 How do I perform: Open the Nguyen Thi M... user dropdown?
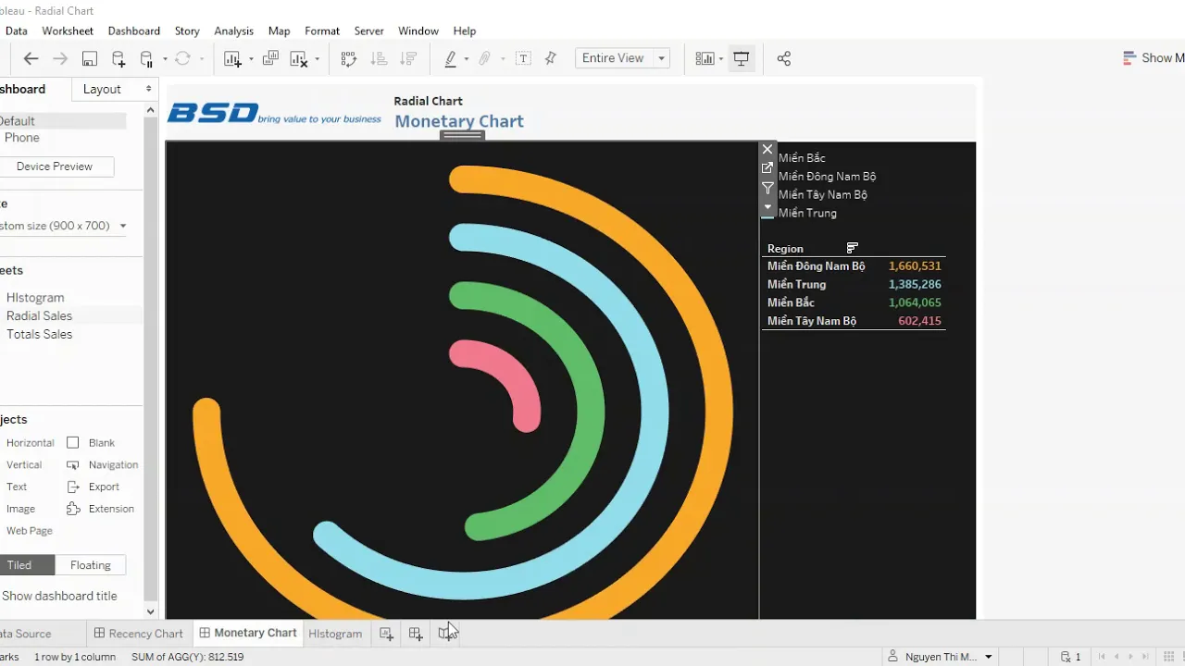point(988,657)
